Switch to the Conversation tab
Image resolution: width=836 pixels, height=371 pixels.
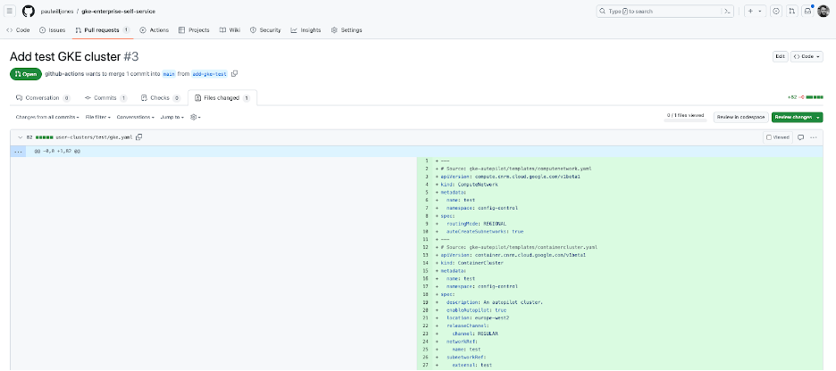41,97
